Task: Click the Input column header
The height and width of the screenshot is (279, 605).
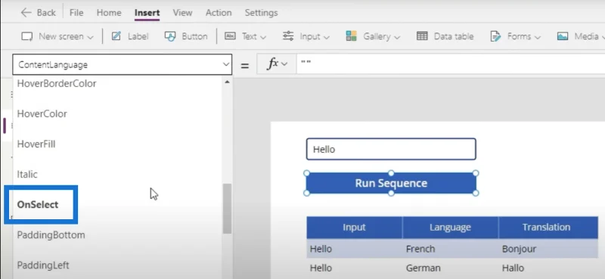Action: point(354,228)
